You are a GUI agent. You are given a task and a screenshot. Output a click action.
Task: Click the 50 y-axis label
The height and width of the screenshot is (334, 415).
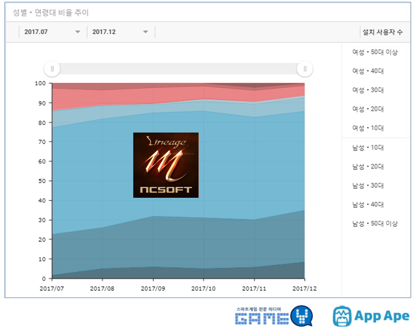click(x=42, y=181)
